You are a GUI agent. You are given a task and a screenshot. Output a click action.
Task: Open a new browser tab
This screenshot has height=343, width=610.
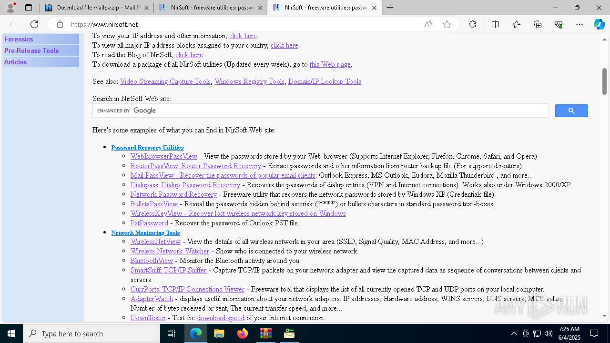click(x=390, y=8)
